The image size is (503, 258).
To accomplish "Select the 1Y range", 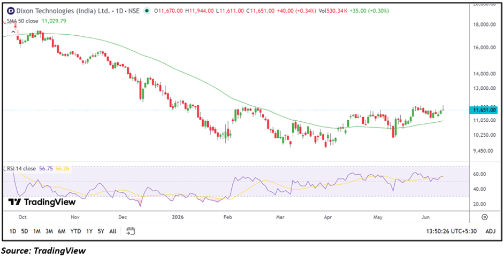I will [x=89, y=231].
